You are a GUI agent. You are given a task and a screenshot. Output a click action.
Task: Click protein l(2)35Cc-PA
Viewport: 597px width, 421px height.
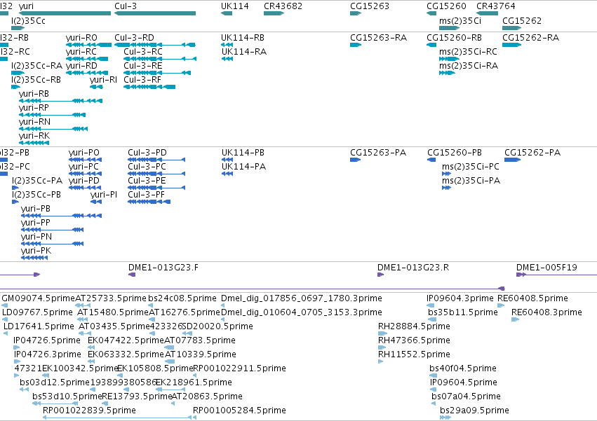[15, 188]
